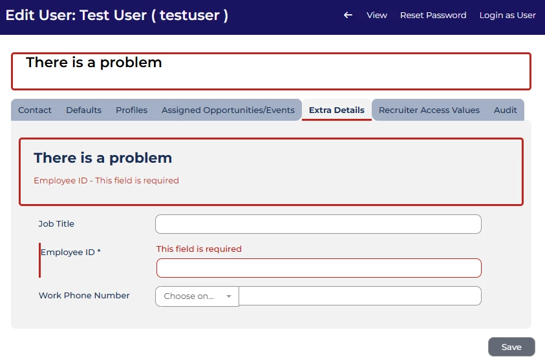Select the Profiles tab
Viewport: 545px width, 361px height.
pos(131,110)
